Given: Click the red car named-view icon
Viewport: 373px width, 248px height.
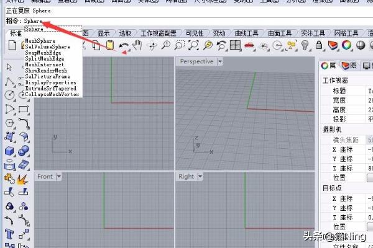Looking at the screenshot, I should pyautogui.click(x=249, y=45).
